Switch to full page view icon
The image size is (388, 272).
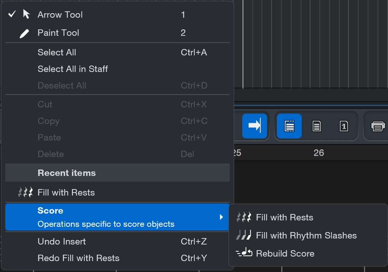pos(317,126)
